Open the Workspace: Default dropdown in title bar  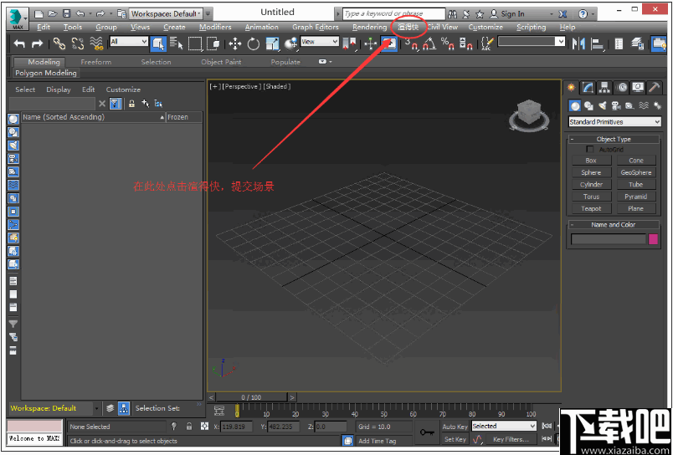165,13
